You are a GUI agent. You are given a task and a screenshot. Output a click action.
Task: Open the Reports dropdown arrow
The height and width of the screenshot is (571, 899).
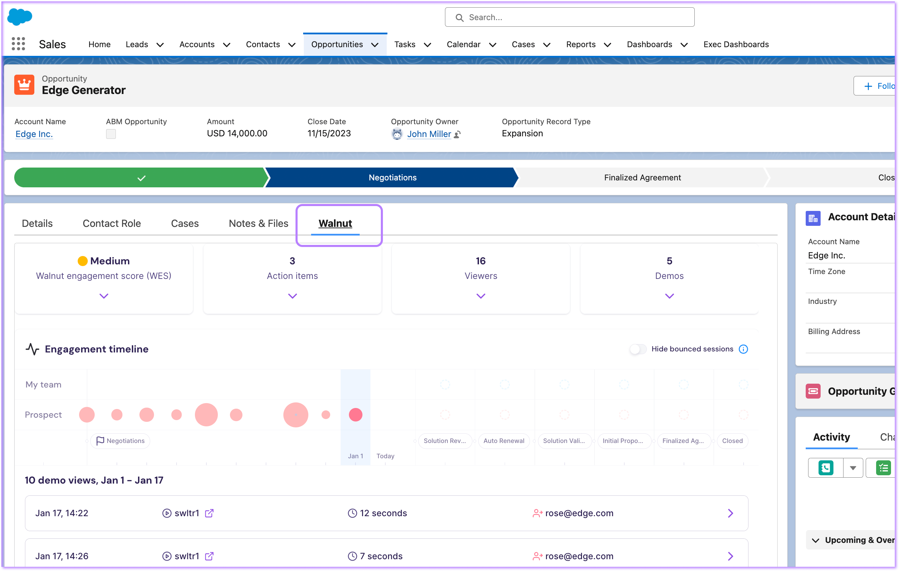(607, 45)
